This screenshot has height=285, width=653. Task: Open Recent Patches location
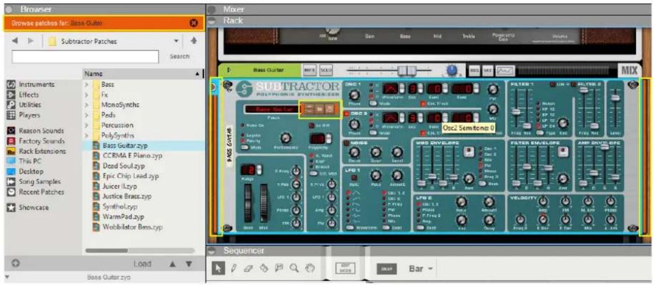[x=35, y=192]
